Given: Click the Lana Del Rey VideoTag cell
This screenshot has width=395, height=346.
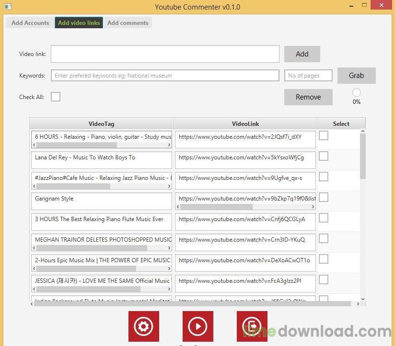Looking at the screenshot, I should (x=102, y=160).
